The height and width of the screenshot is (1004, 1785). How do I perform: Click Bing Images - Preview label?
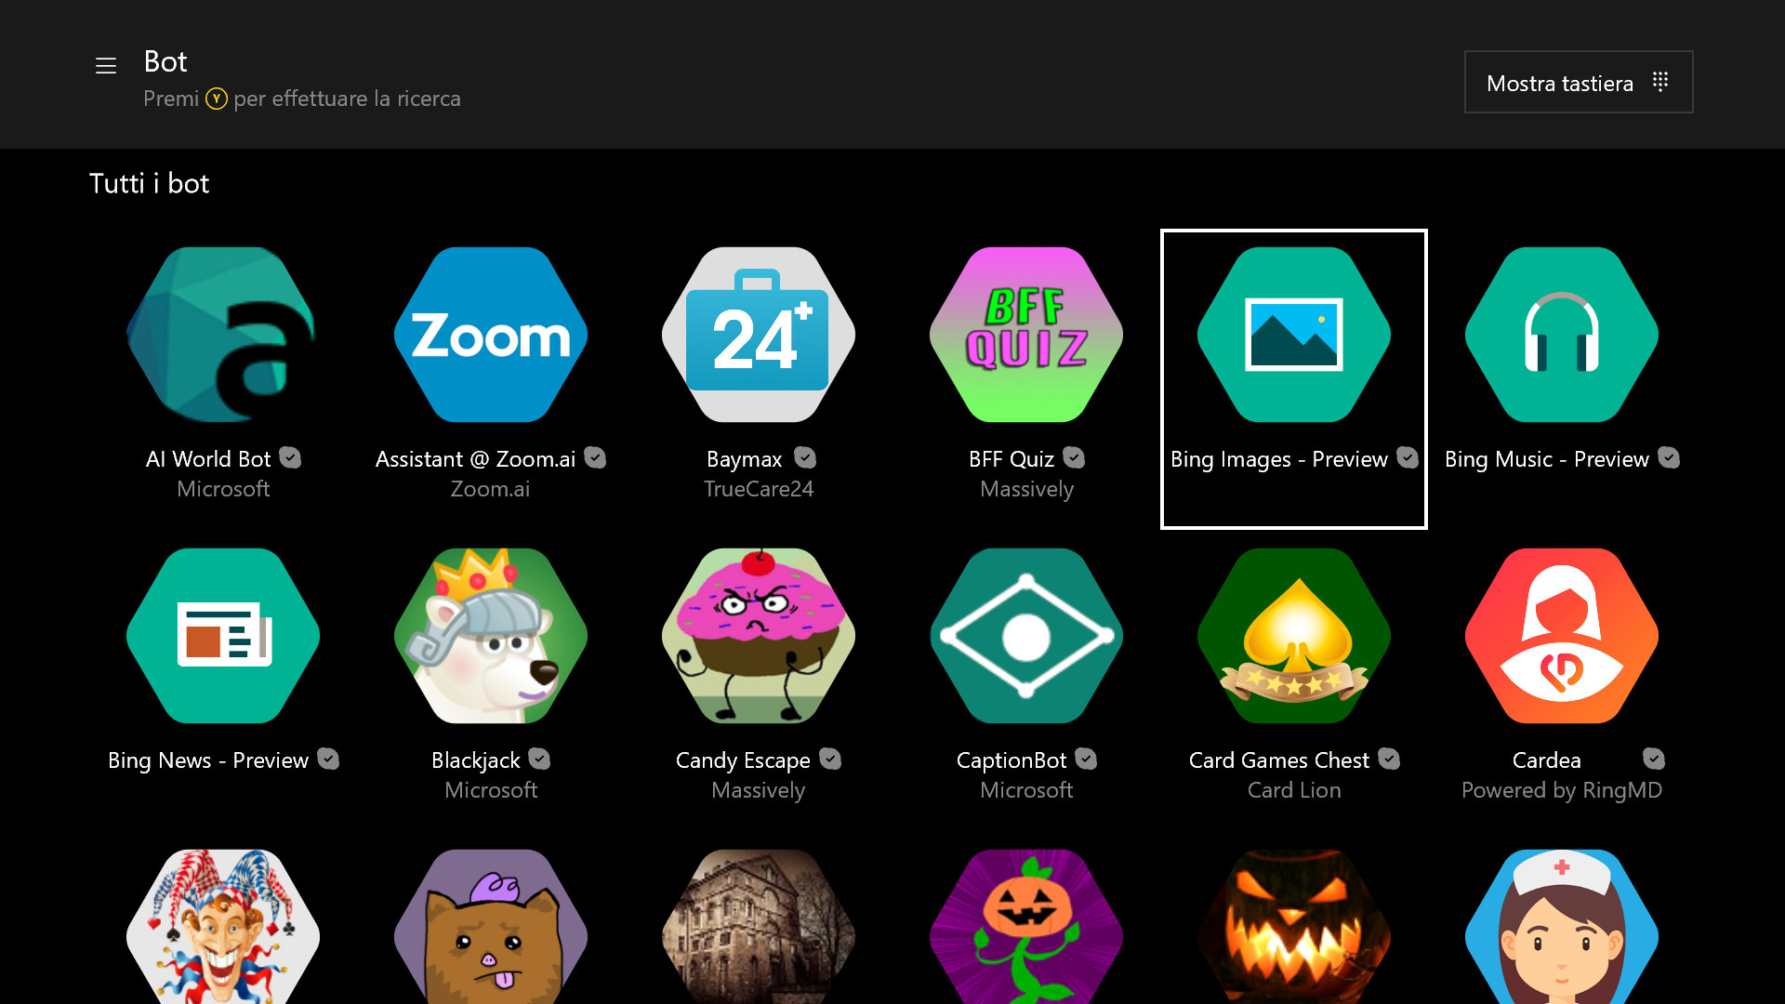coord(1279,459)
